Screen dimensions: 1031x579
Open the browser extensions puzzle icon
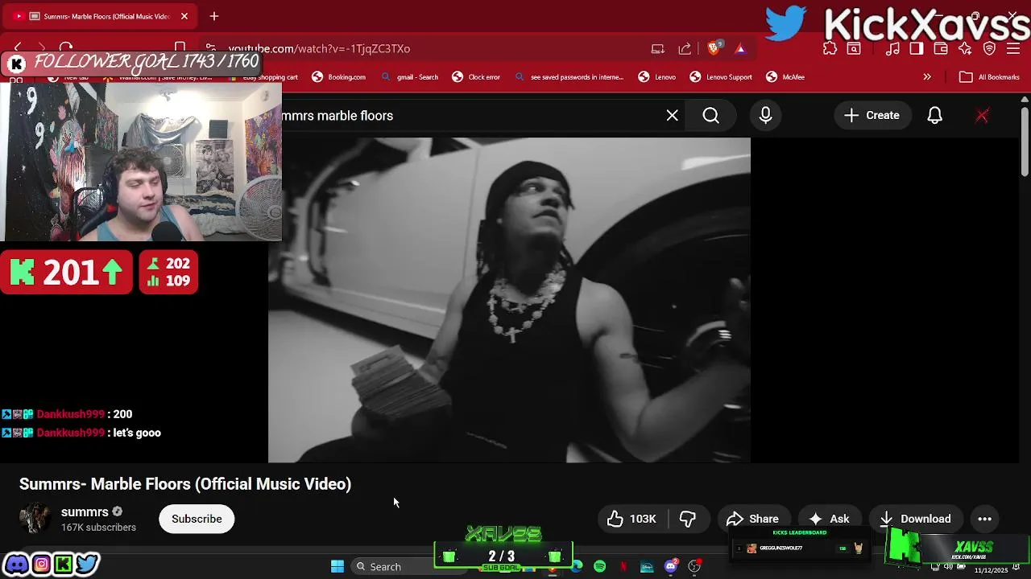point(830,48)
